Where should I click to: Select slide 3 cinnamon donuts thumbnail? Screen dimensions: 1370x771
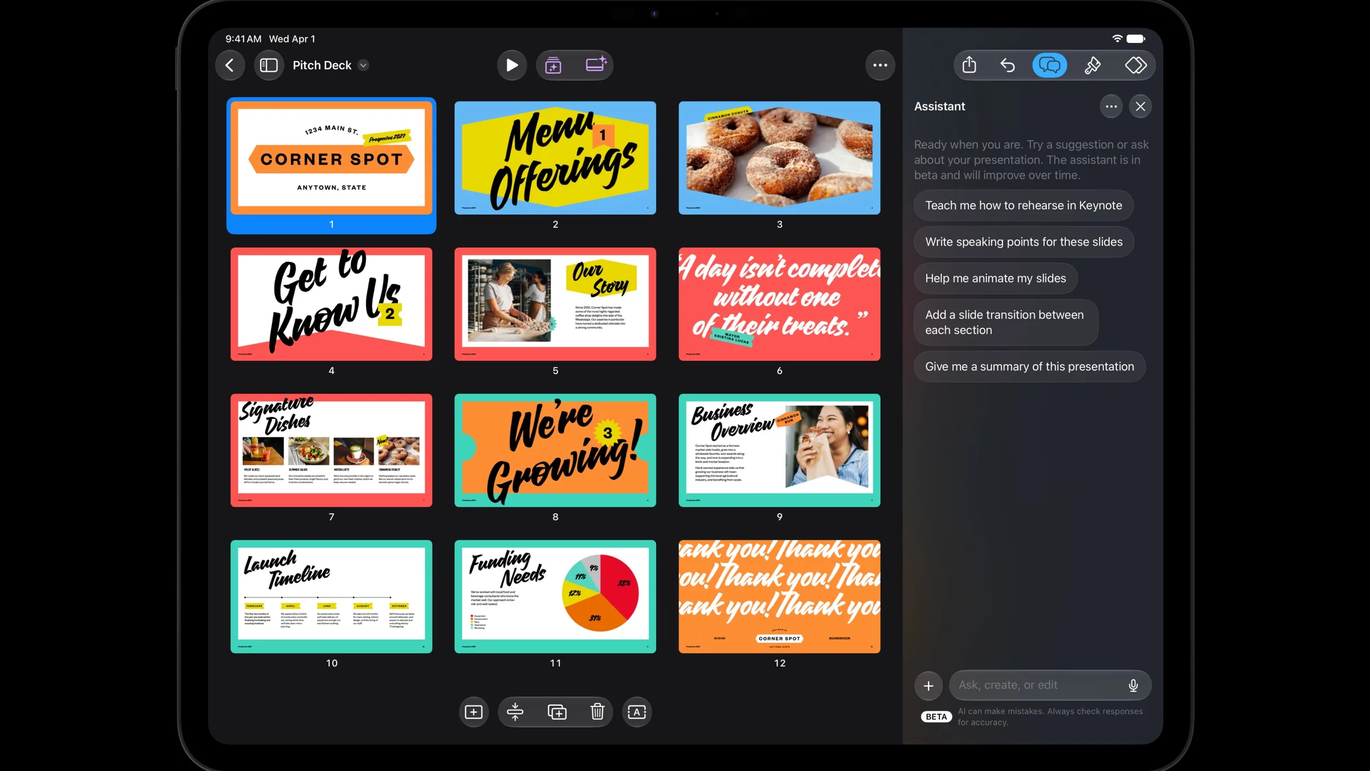point(779,158)
